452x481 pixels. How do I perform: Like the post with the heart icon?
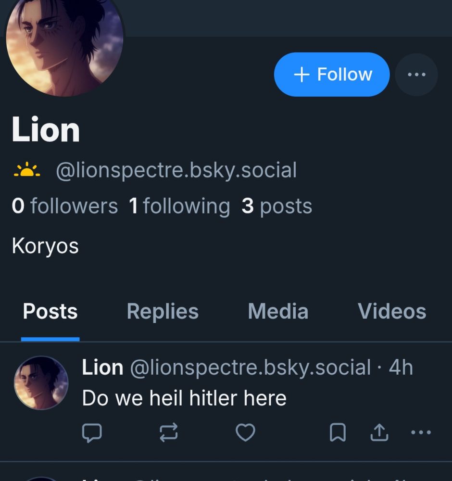tap(245, 432)
